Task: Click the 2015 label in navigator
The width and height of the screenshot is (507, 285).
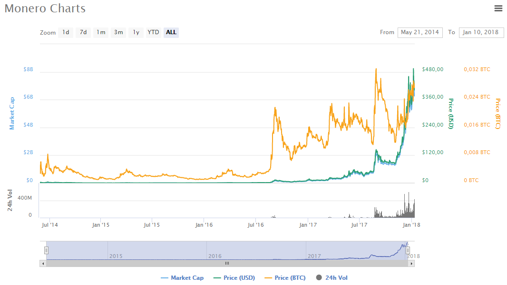Action: coord(116,256)
